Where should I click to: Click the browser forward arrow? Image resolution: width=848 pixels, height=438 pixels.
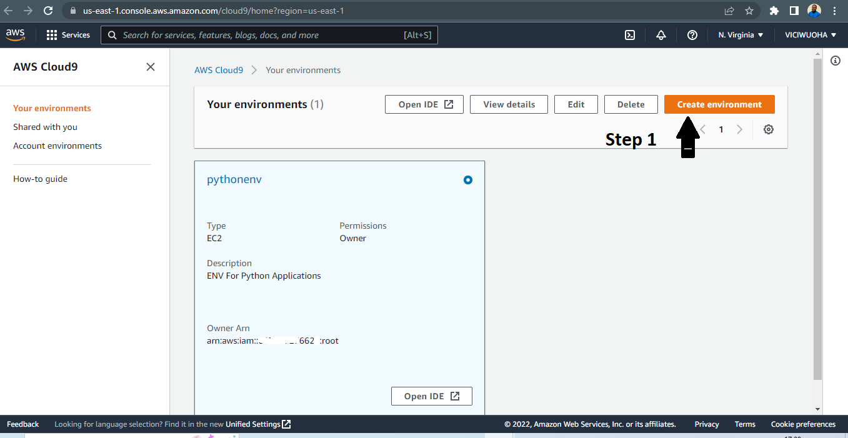pyautogui.click(x=28, y=11)
